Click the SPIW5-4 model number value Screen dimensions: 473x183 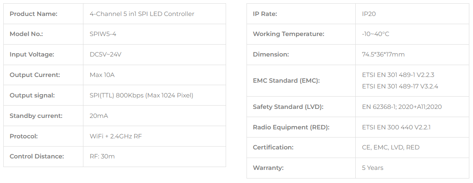click(103, 34)
